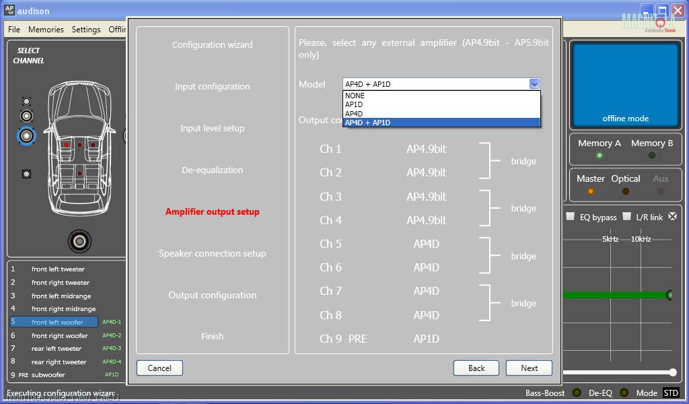Viewport: 689px width, 404px height.
Task: Click the Ch 9 PRE row label
Action: [344, 339]
